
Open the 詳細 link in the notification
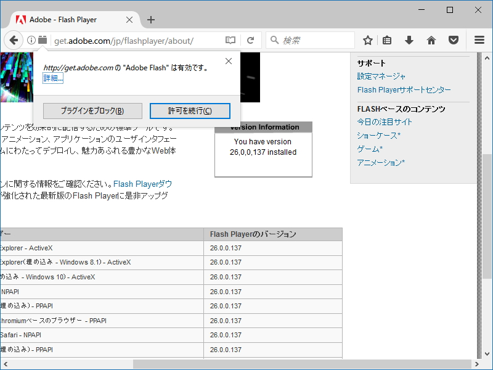[x=52, y=77]
